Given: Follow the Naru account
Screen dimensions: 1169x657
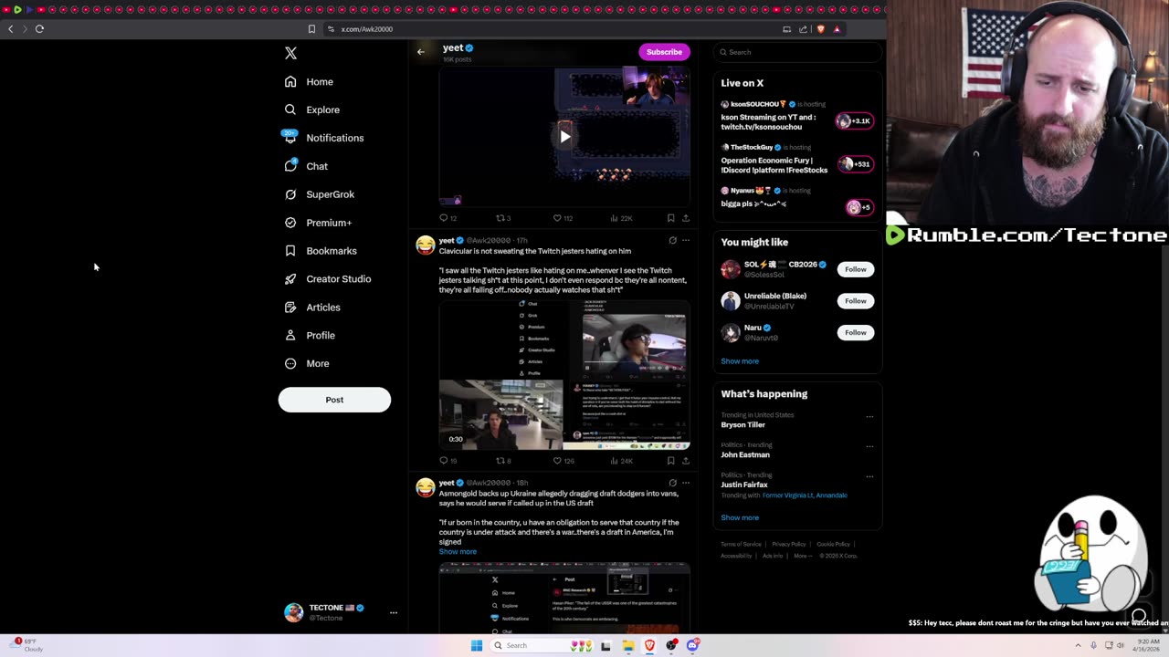Looking at the screenshot, I should (x=855, y=332).
